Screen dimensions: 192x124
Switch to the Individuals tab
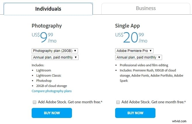point(48,9)
